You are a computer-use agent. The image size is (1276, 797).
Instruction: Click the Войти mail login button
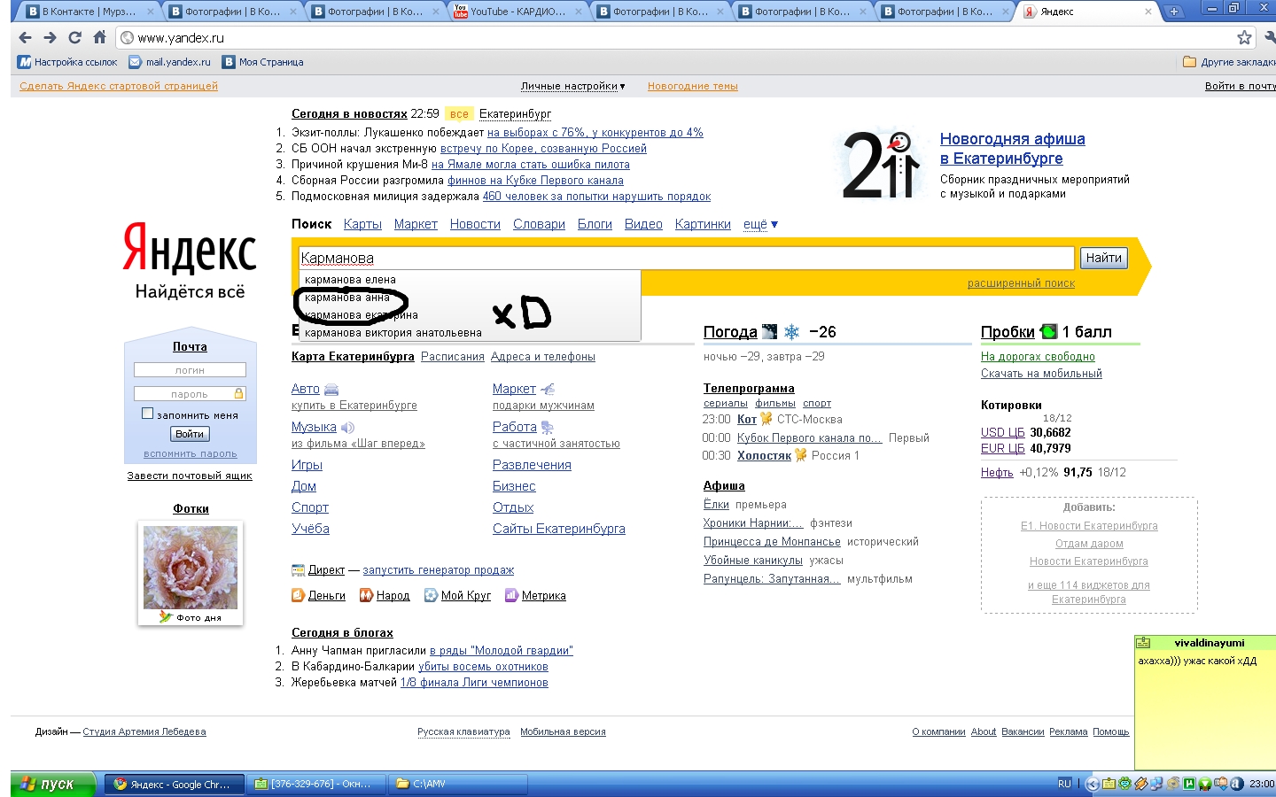(190, 434)
